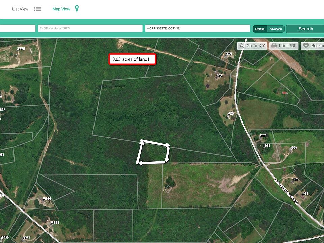The height and width of the screenshot is (243, 324).
Task: Click parcel address label 475 on map
Action: click(231, 114)
